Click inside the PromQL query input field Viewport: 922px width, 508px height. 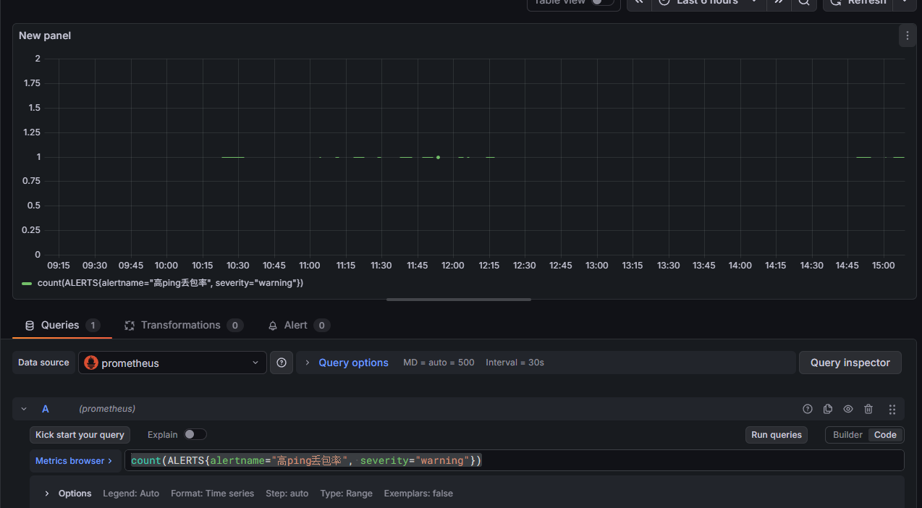tap(651, 460)
